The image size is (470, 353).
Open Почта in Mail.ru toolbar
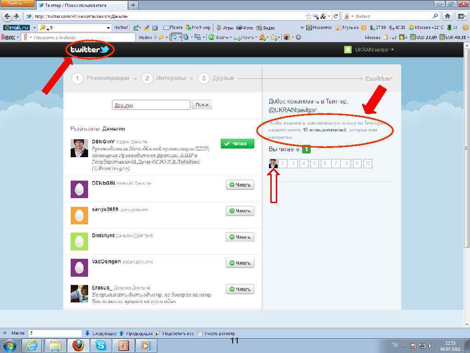pos(173,28)
